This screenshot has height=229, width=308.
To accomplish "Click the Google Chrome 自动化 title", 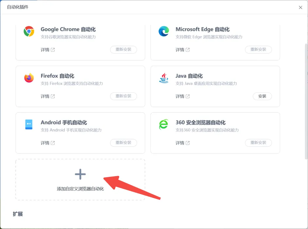I will coord(68,29).
